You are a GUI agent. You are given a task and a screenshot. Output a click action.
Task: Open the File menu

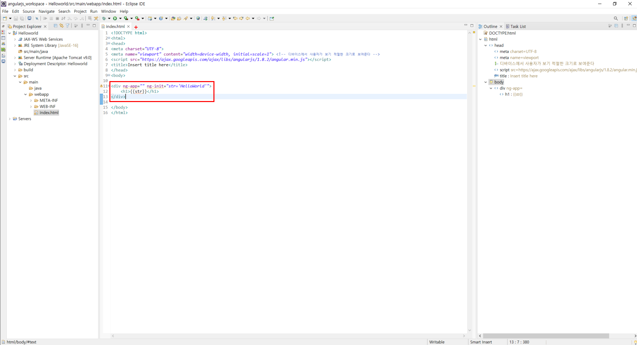click(5, 11)
